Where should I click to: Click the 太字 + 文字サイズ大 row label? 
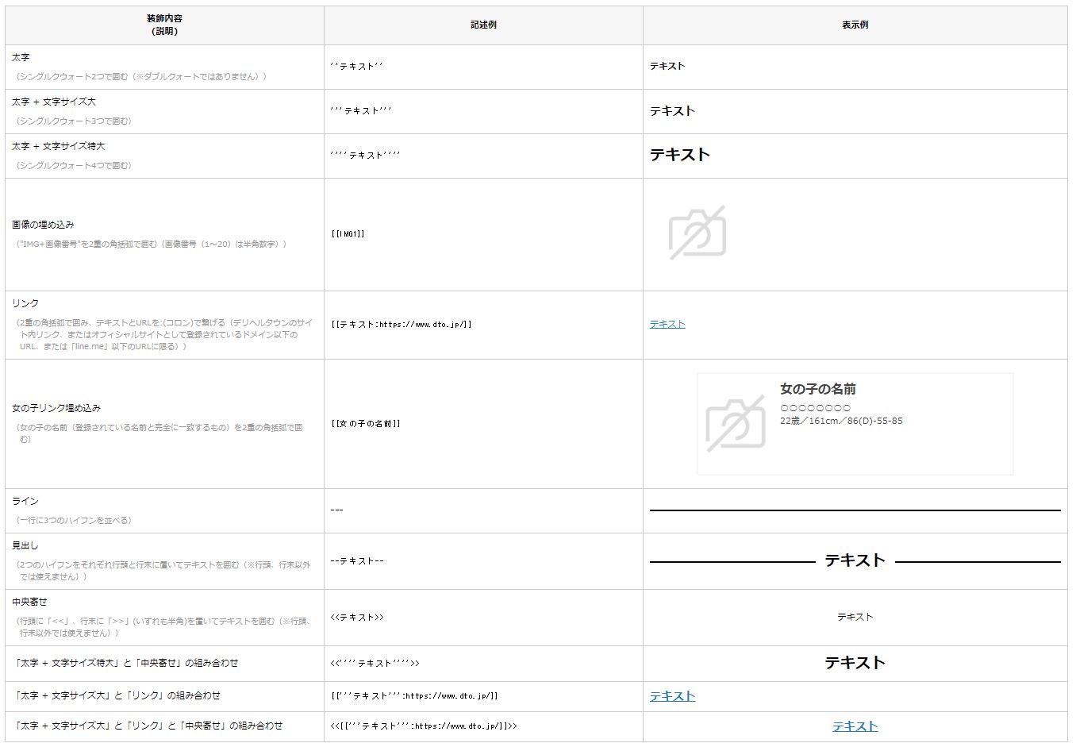pyautogui.click(x=53, y=102)
